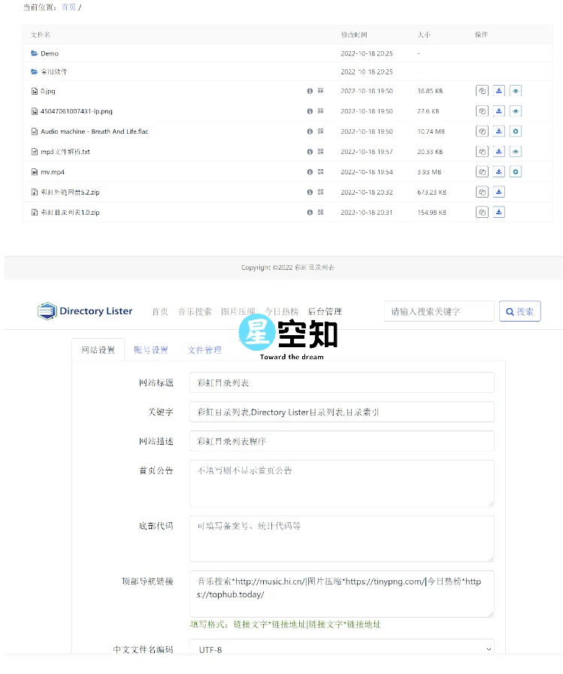
Task: Open 图片压缩 in the top navigation
Action: pyautogui.click(x=238, y=311)
